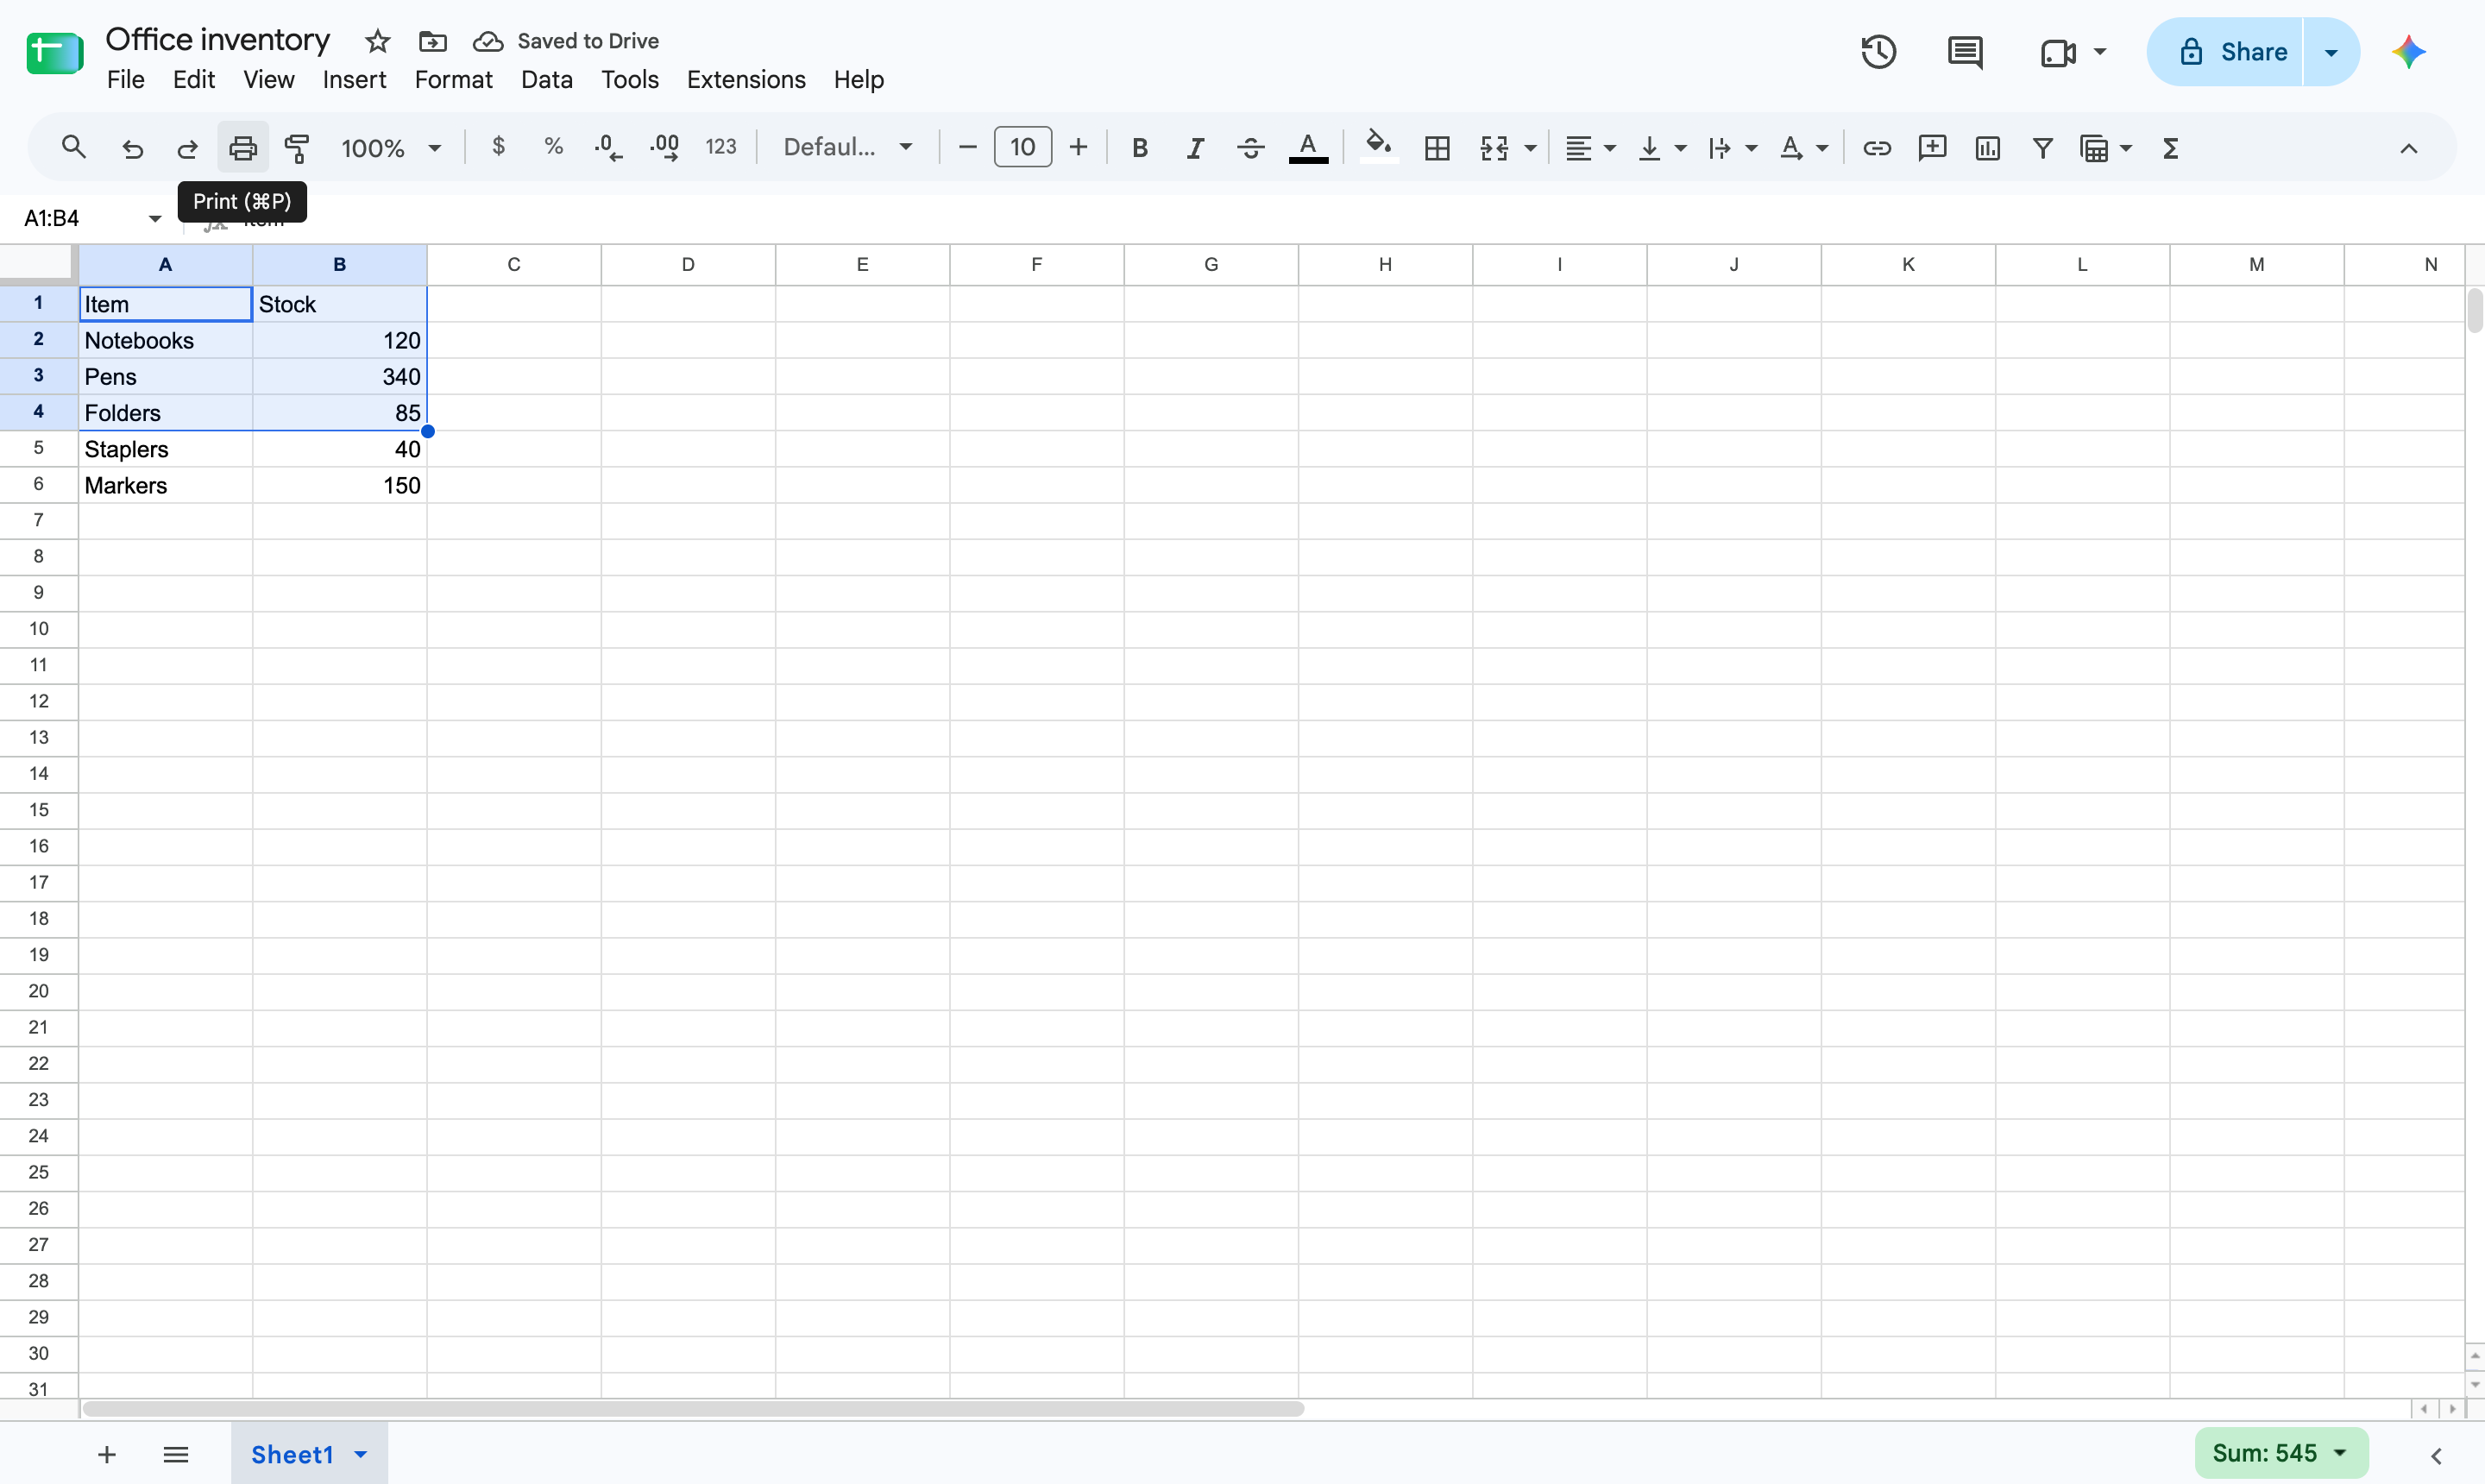Open the text color picker

coord(1308,148)
